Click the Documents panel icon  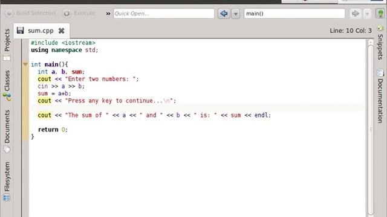[7, 149]
